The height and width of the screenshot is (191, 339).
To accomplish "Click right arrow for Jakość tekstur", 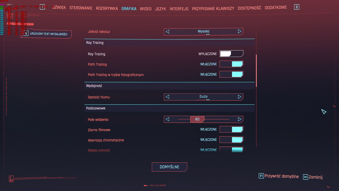I will [239, 31].
